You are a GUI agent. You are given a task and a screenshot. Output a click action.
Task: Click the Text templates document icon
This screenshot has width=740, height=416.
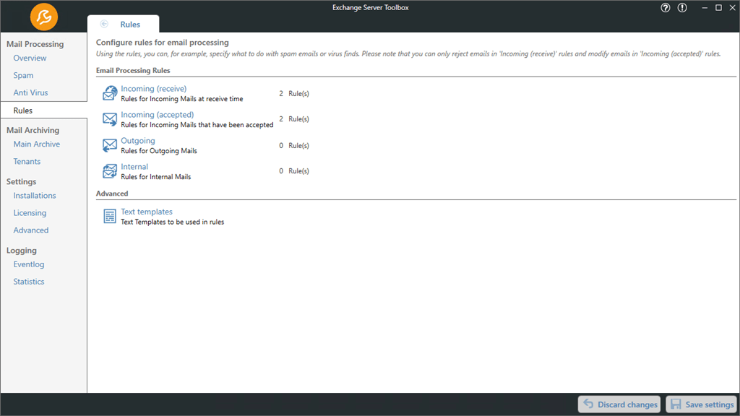tap(110, 217)
